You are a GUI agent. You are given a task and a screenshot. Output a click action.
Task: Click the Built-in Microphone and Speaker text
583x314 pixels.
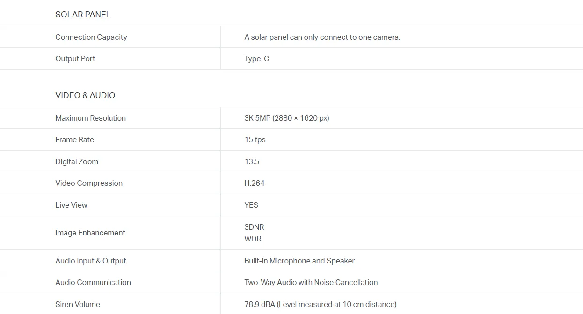[299, 261]
